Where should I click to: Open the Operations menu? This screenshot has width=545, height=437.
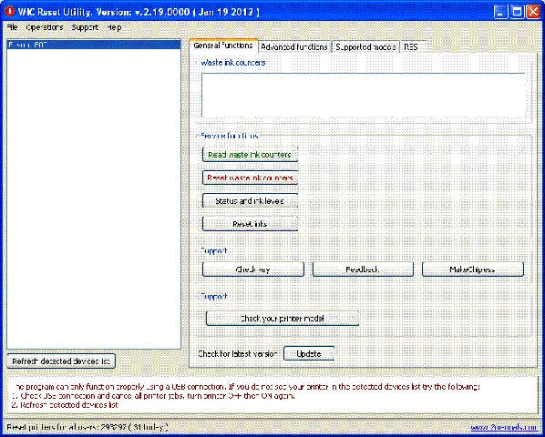[45, 27]
